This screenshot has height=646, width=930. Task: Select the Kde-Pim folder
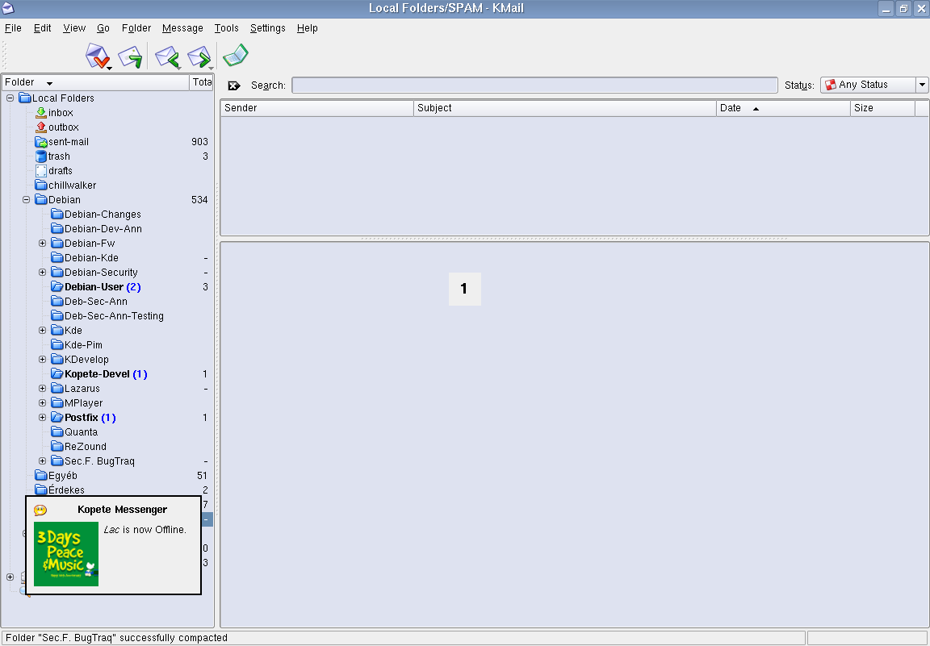(83, 345)
